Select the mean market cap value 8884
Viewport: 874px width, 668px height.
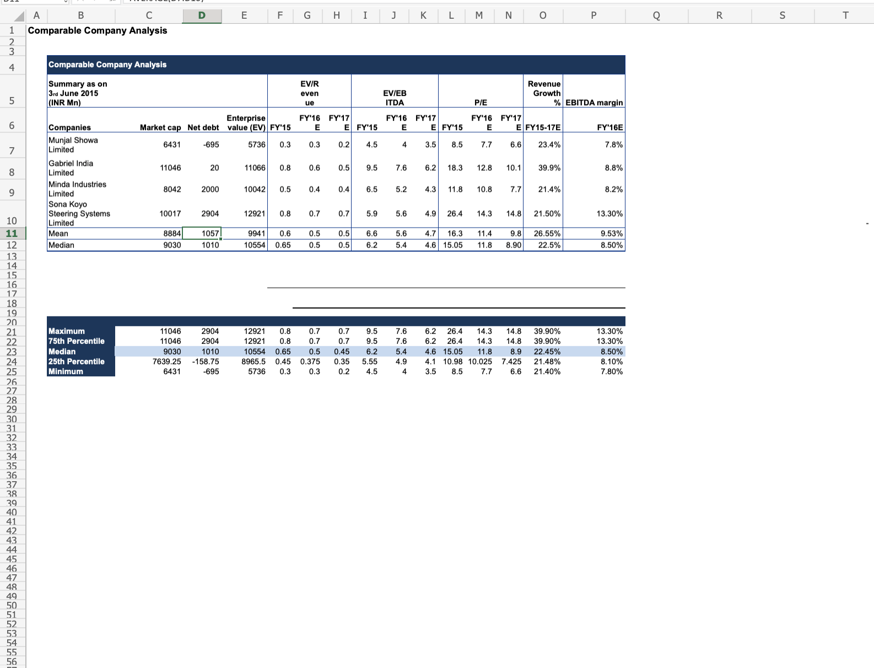pyautogui.click(x=172, y=234)
